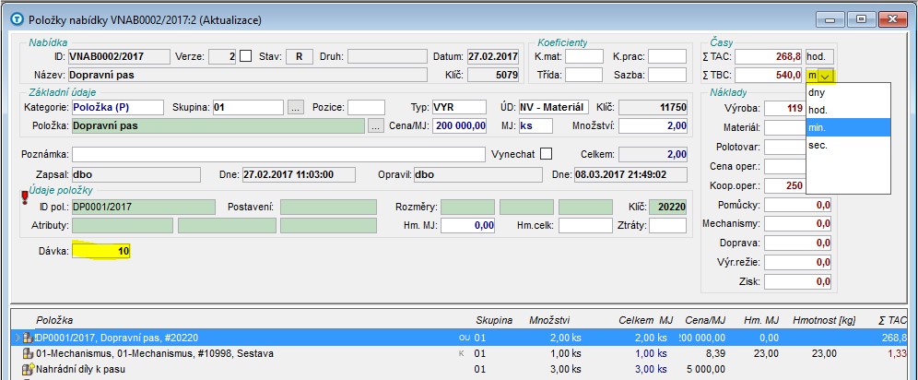
Task: Open the time unit dropdown arrow at Σ TBC
Action: click(x=826, y=75)
